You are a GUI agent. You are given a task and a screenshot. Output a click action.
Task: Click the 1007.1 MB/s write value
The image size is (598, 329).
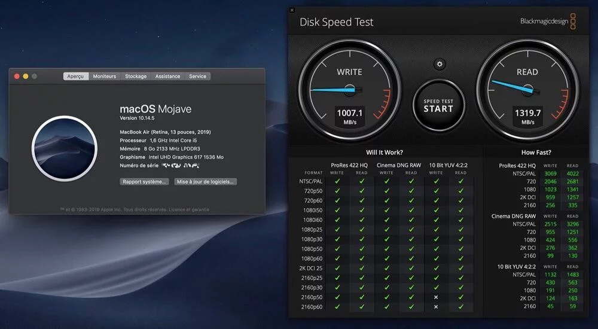point(349,117)
